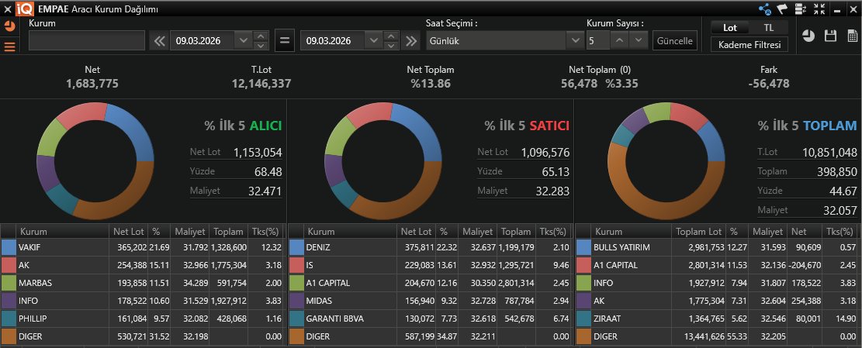Viewport: 862px width, 348px height.
Task: Click the İlk 5 SATICI donut chart
Action: [383, 161]
